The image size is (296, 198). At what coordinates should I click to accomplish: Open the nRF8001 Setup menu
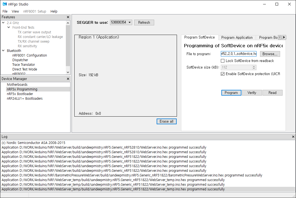pos(35,11)
